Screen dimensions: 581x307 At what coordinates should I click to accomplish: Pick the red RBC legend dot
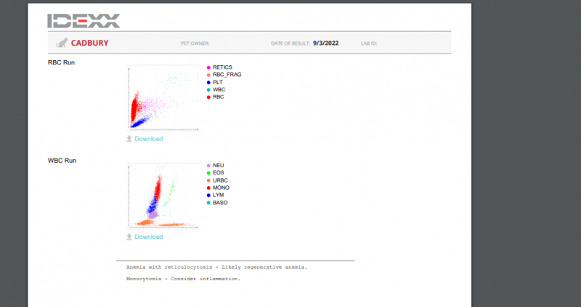(208, 97)
